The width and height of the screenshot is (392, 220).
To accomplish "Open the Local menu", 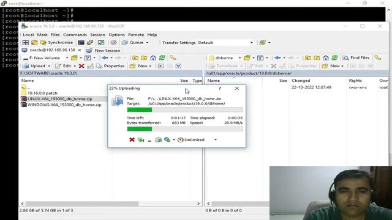I will [28, 35].
